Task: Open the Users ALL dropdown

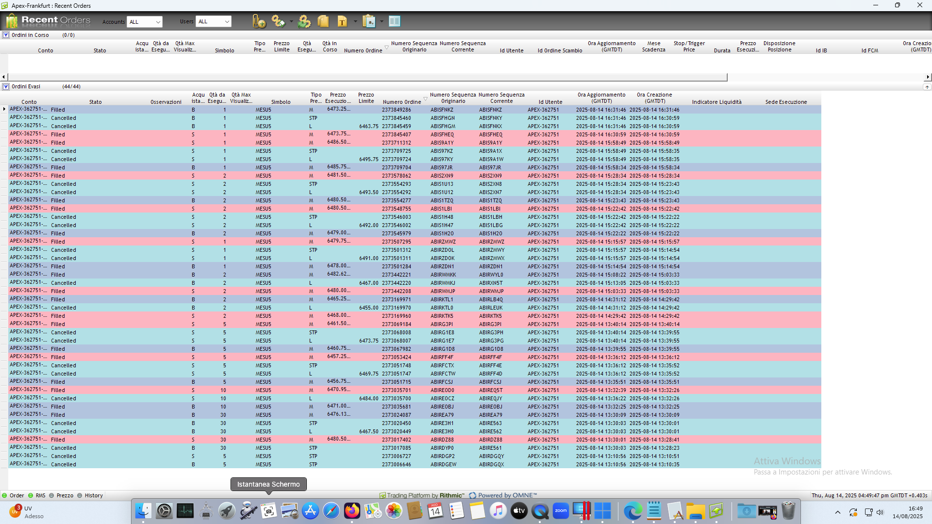Action: (214, 21)
